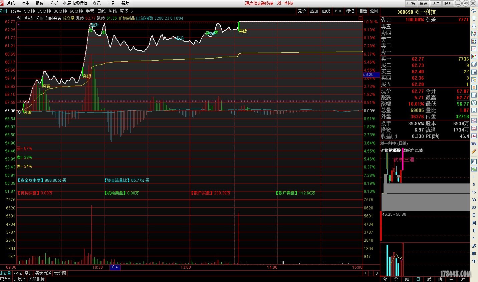Click the back arrow icon in right sidebar

tap(474, 11)
